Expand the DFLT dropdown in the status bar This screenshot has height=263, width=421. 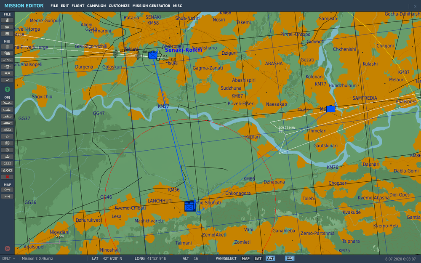[8, 258]
